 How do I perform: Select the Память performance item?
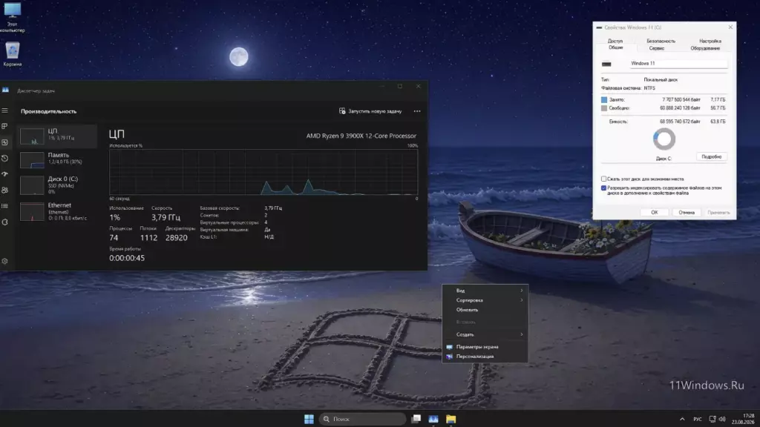pyautogui.click(x=57, y=159)
